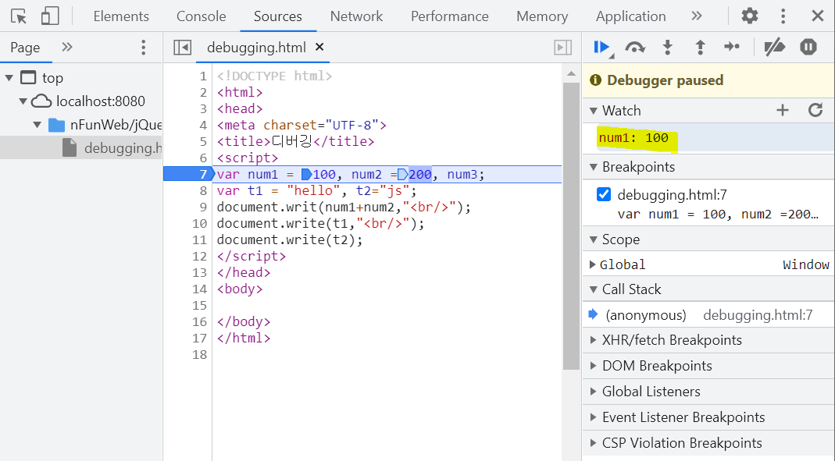Collapse the nFunWeb/jQue folder node
This screenshot has height=461, width=835.
click(x=37, y=125)
